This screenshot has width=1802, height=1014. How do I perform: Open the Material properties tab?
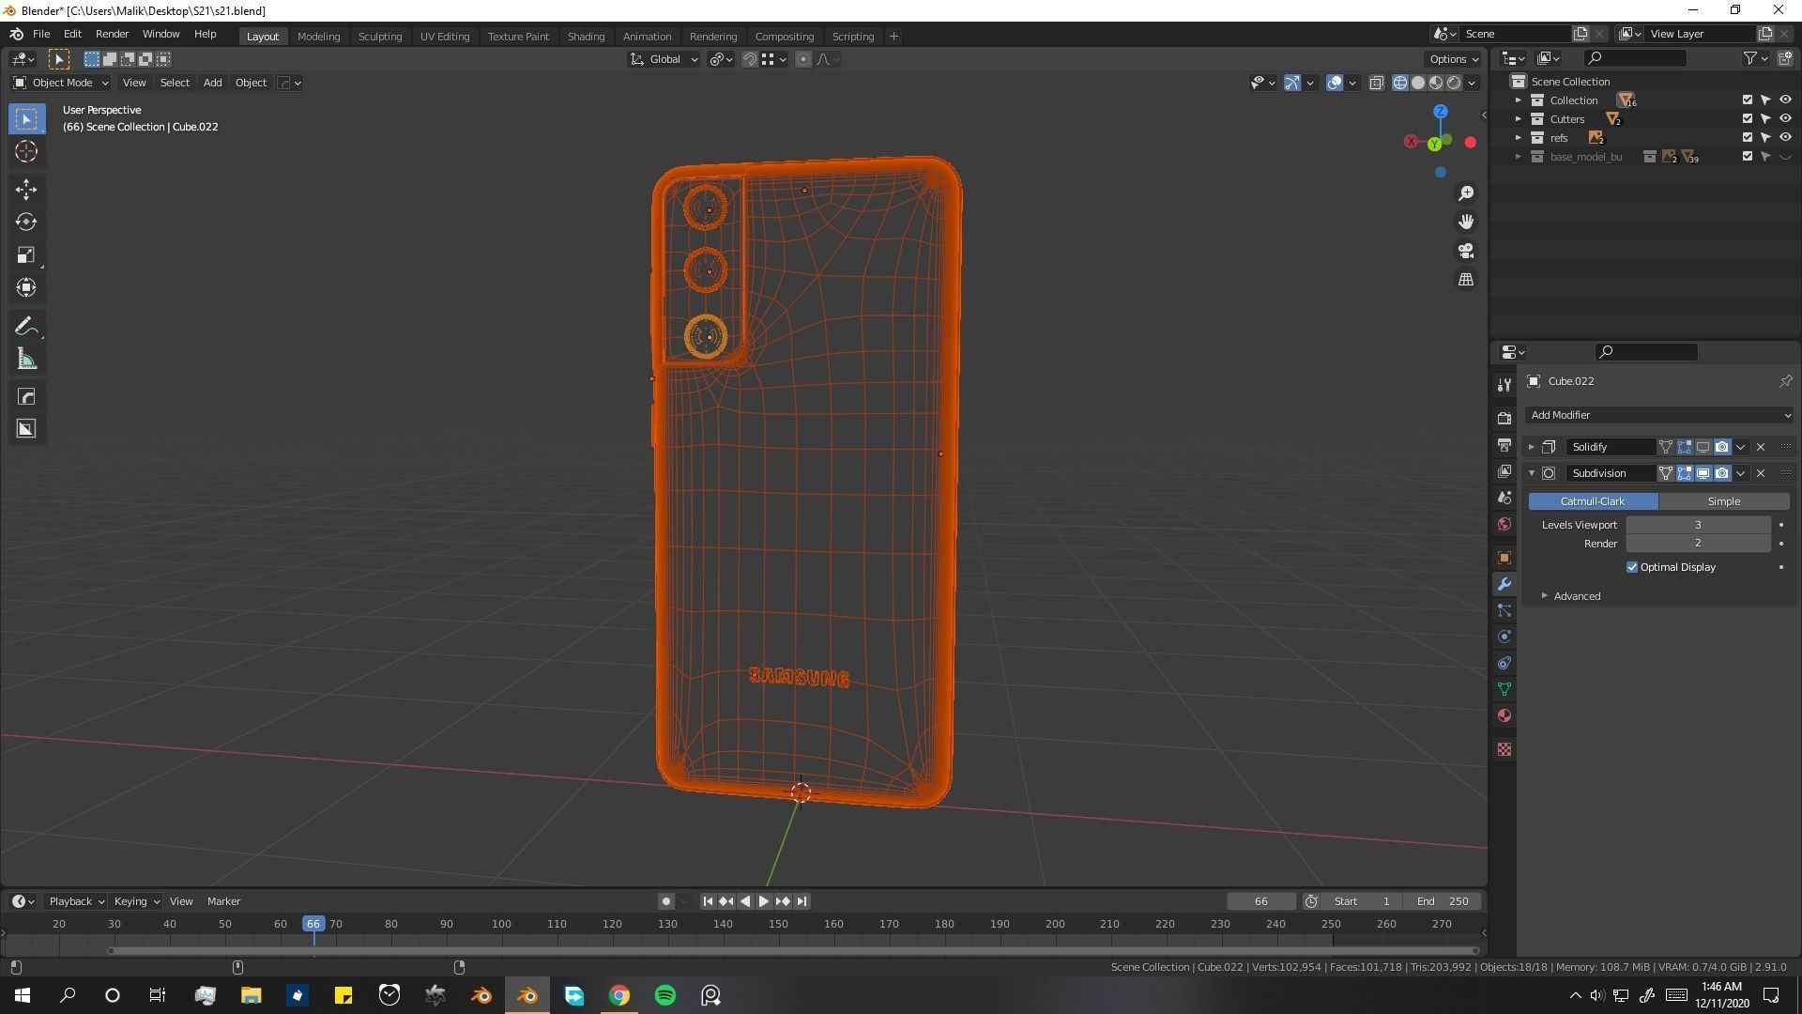[x=1504, y=715]
